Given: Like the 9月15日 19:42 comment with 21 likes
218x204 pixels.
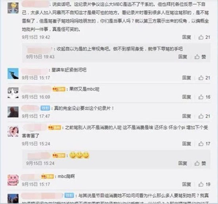Looking at the screenshot, I should 204,37.
